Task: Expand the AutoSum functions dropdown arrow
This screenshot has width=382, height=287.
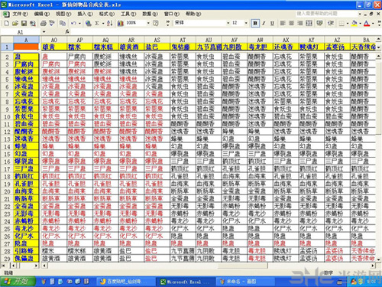Action: pos(103,24)
